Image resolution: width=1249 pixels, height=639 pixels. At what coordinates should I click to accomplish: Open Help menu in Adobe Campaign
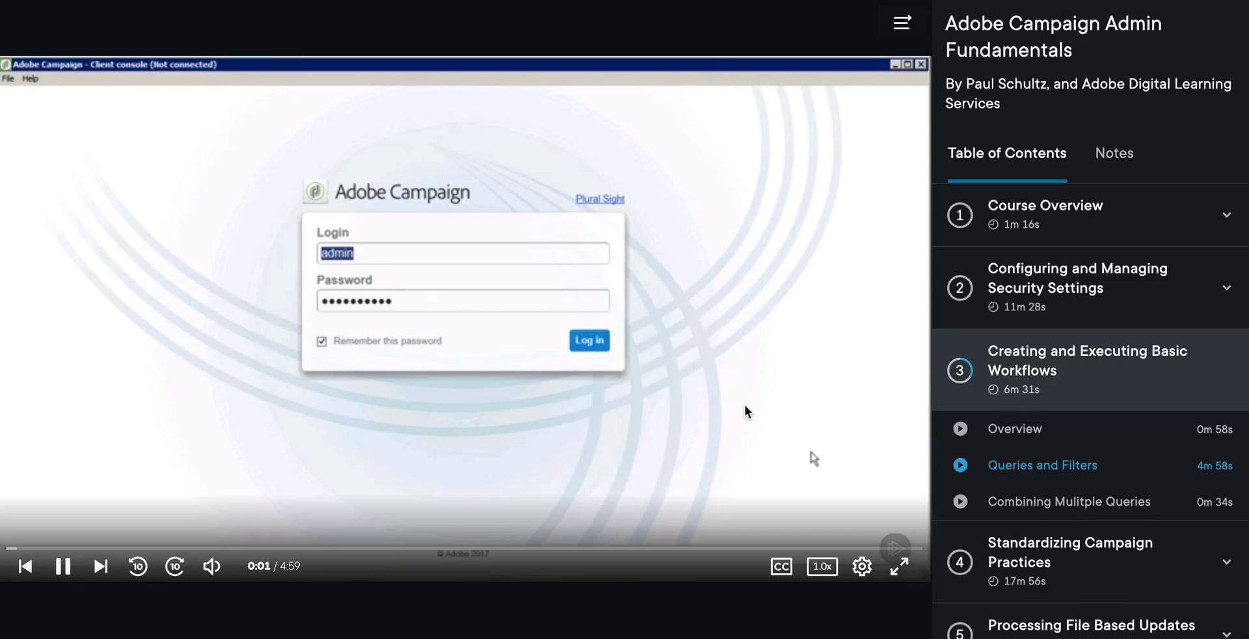(31, 79)
